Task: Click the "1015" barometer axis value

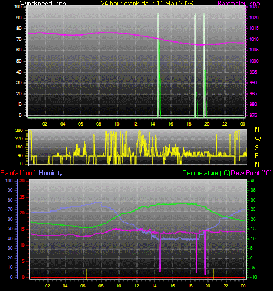Action: (254, 28)
